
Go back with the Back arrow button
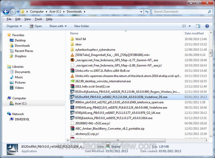point(6,12)
